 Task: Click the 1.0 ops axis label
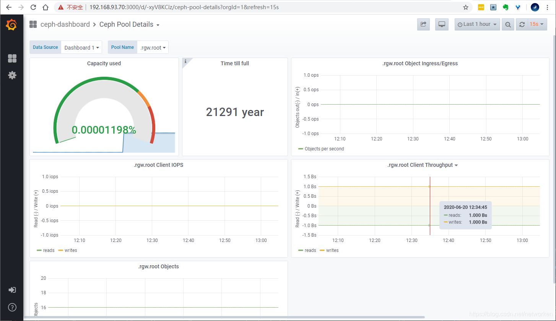click(311, 75)
